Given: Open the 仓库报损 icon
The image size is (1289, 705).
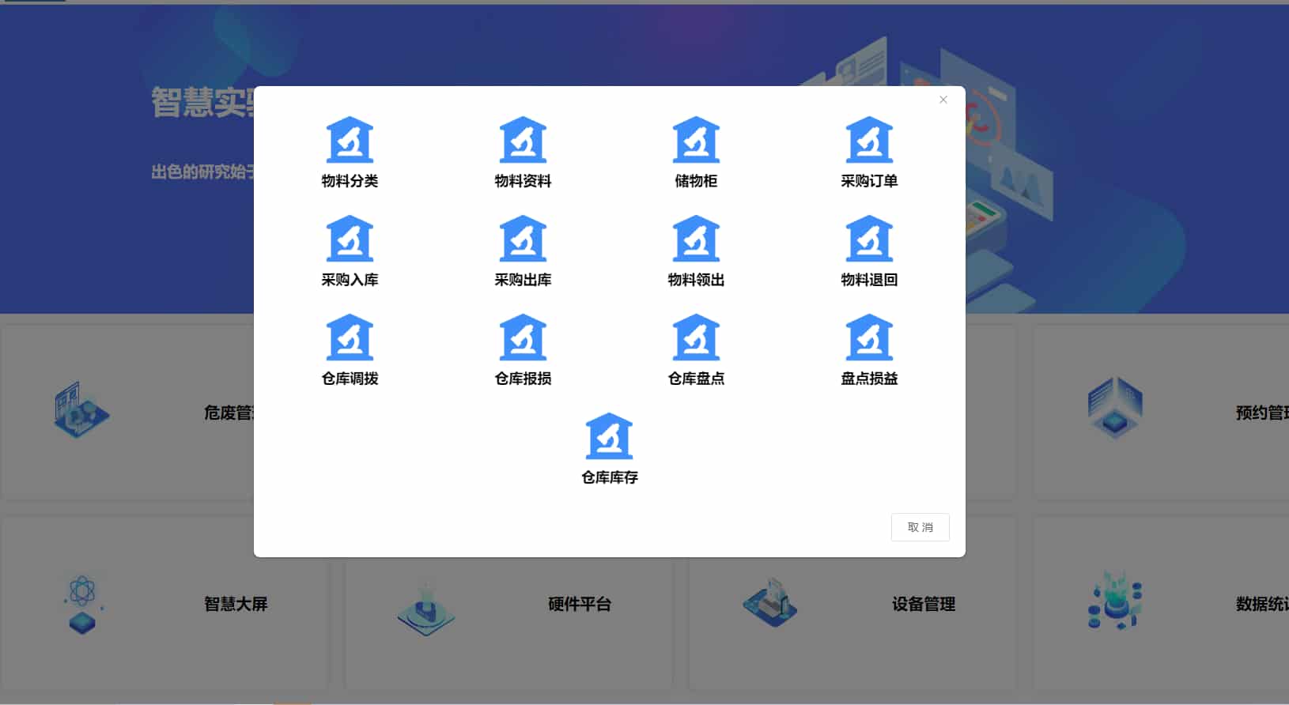Looking at the screenshot, I should (523, 337).
